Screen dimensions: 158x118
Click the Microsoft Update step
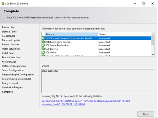[x=11, y=40]
